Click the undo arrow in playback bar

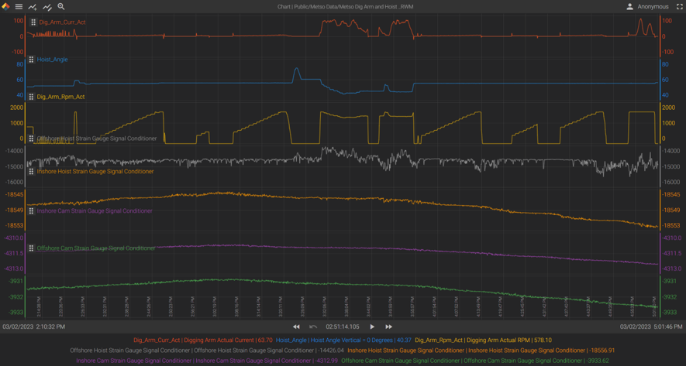tap(313, 327)
